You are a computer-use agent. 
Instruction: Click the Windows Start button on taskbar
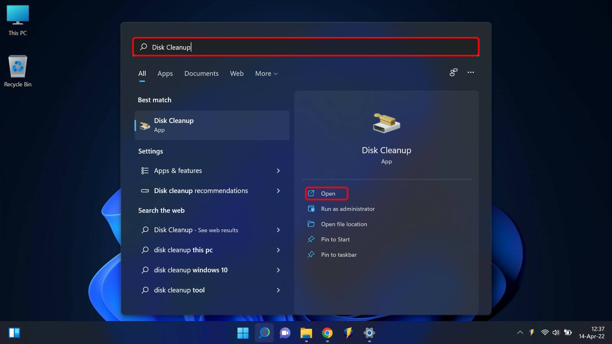click(x=243, y=333)
